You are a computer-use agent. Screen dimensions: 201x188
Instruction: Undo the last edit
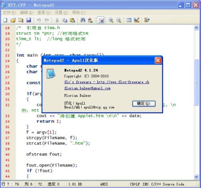tap(39, 20)
